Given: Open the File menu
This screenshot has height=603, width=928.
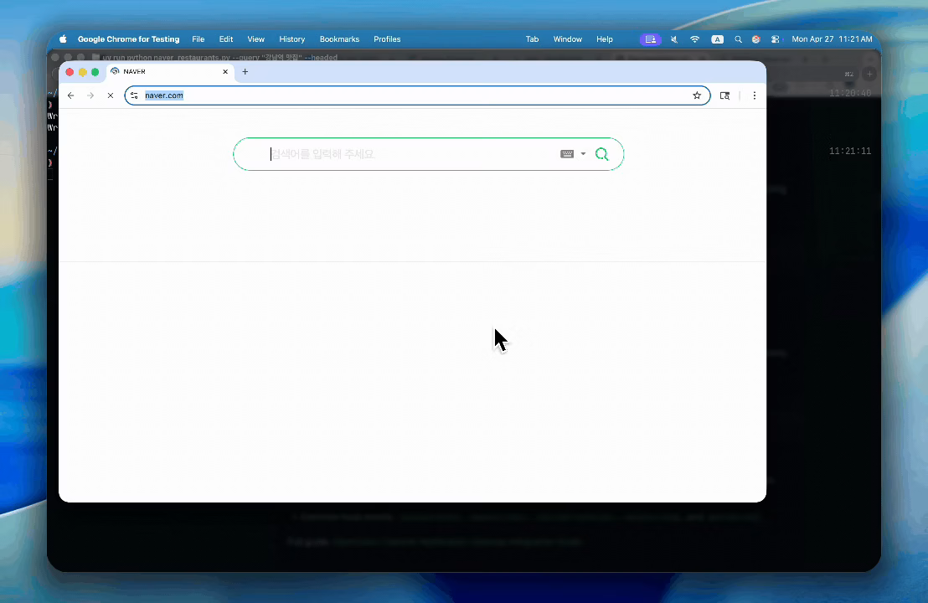Looking at the screenshot, I should (x=198, y=39).
